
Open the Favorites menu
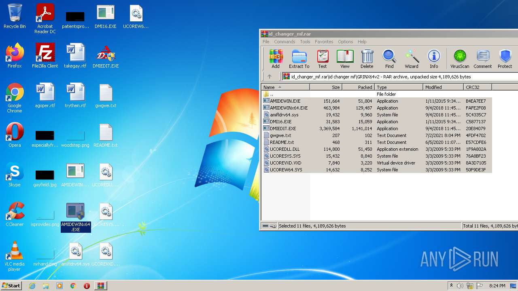pyautogui.click(x=324, y=42)
